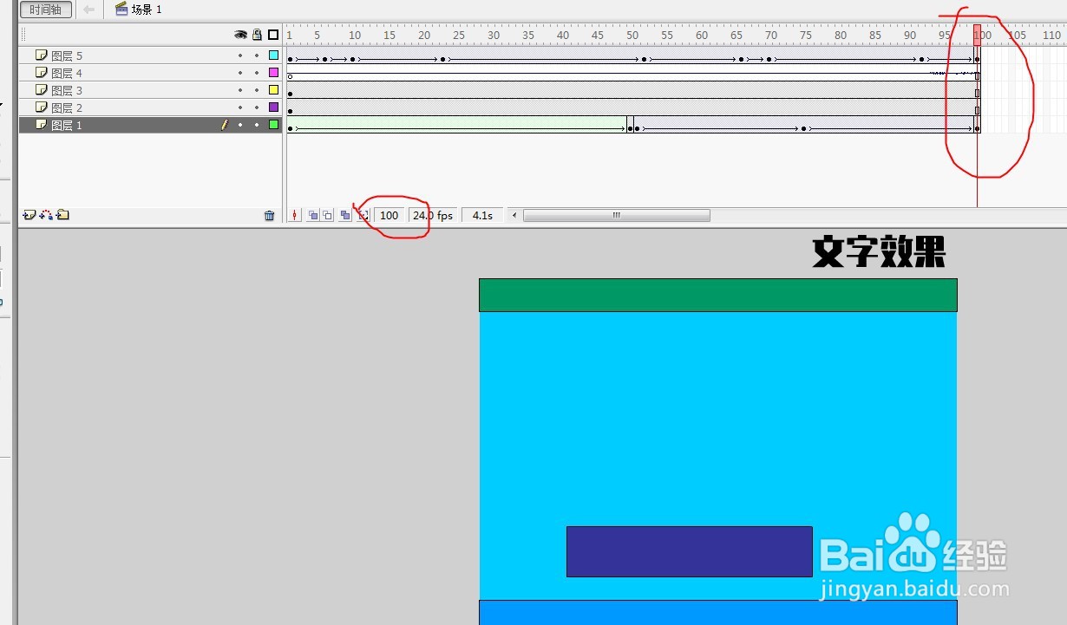
Task: Select the green rectangle on the stage
Action: click(x=718, y=295)
